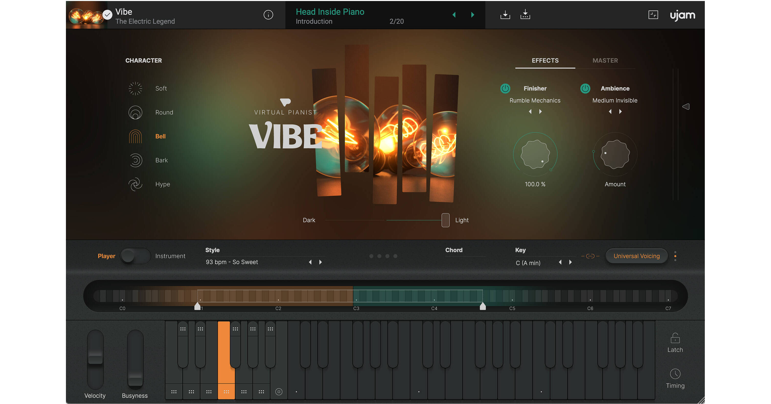Click the four-dot pattern position indicator
Viewport: 771px width, 404px height.
(x=383, y=256)
